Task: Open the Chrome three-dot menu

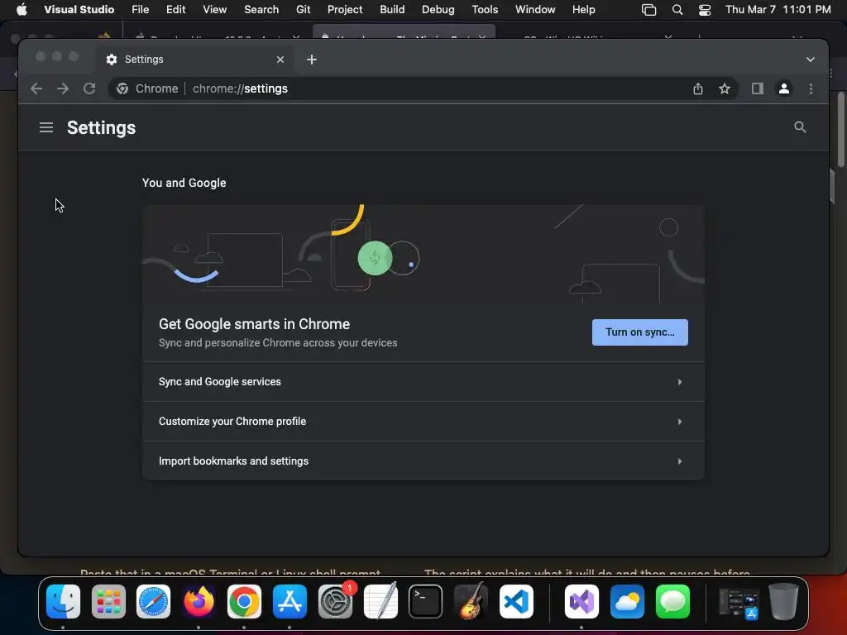Action: 811,88
